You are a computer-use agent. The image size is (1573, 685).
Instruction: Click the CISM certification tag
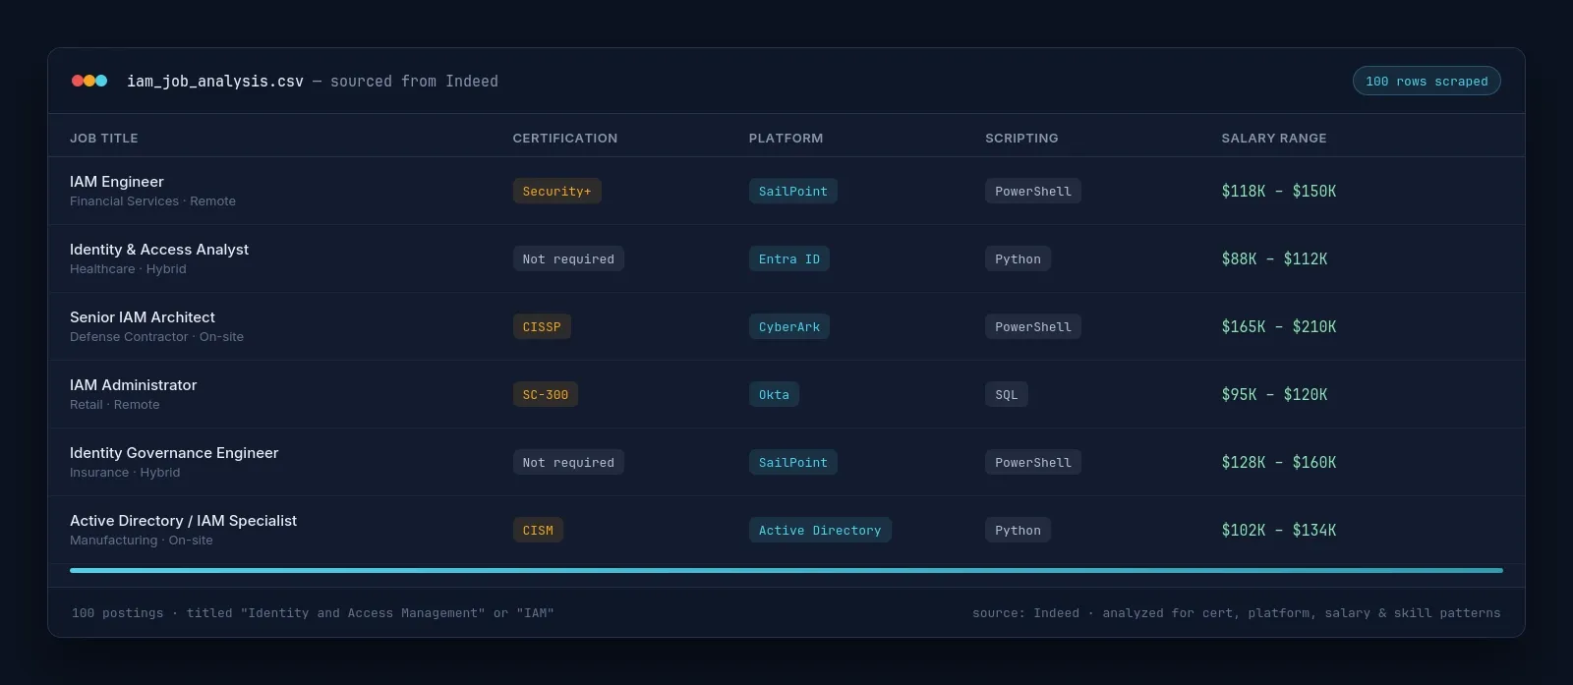(x=538, y=531)
